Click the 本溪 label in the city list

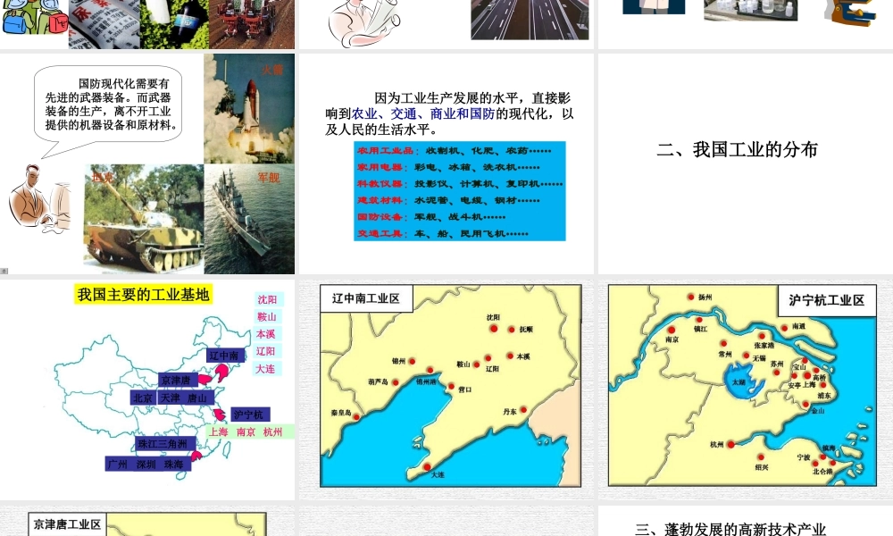click(266, 334)
